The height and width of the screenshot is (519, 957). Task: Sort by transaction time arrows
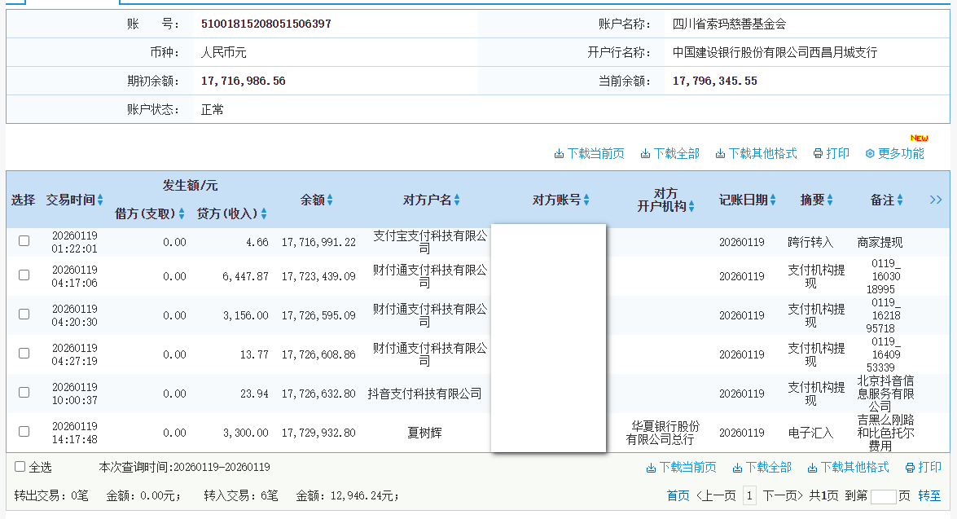100,200
